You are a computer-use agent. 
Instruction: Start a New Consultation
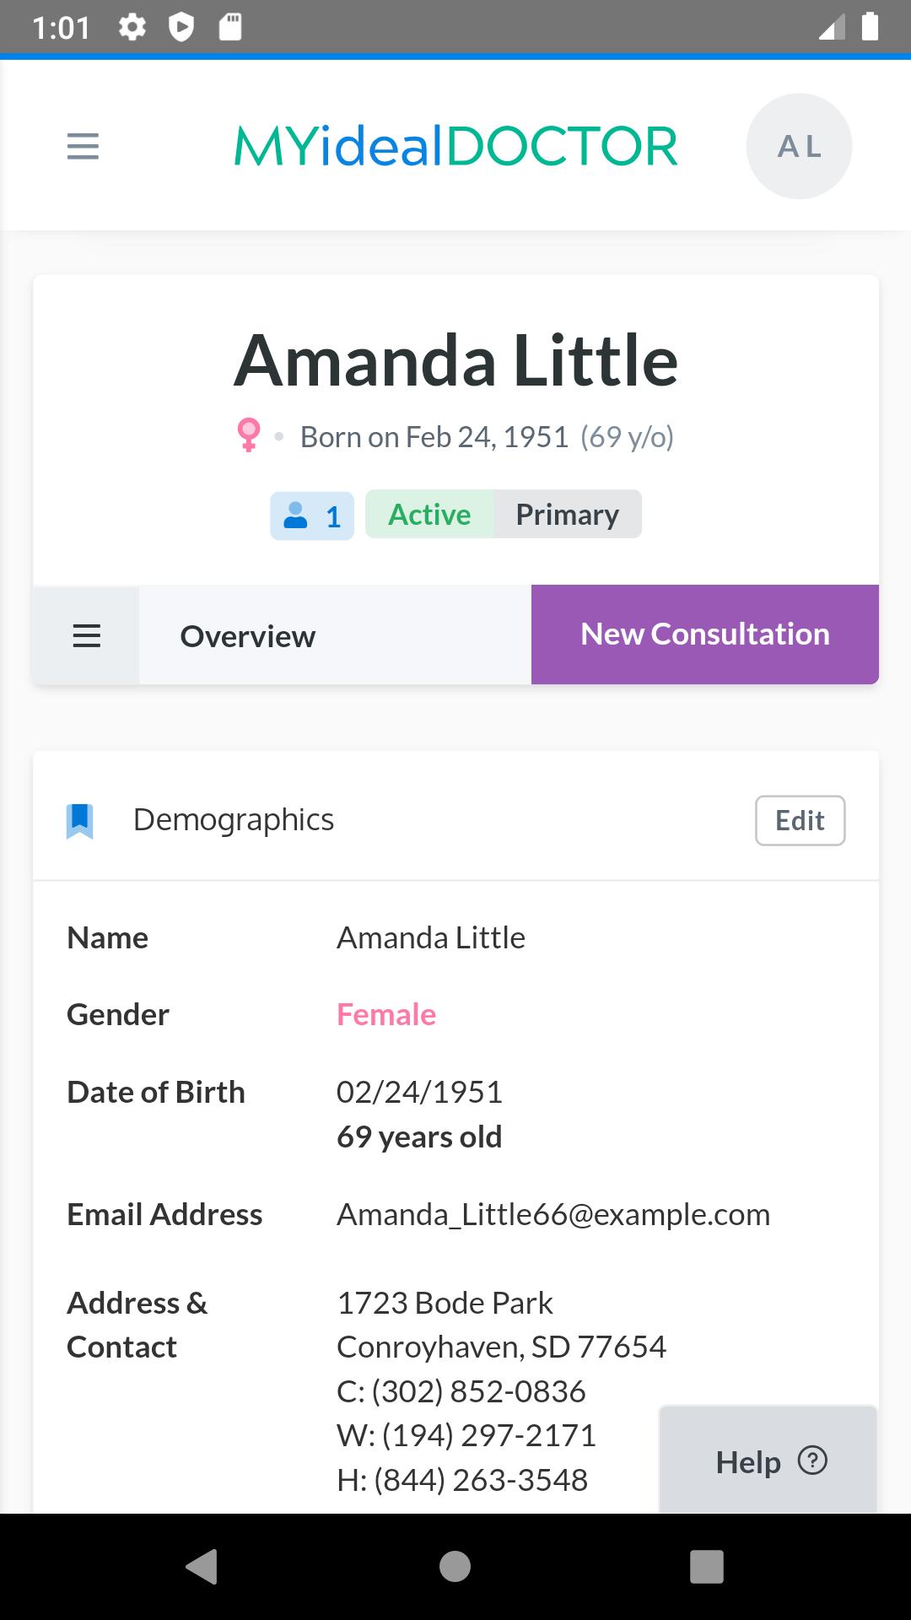pyautogui.click(x=705, y=634)
